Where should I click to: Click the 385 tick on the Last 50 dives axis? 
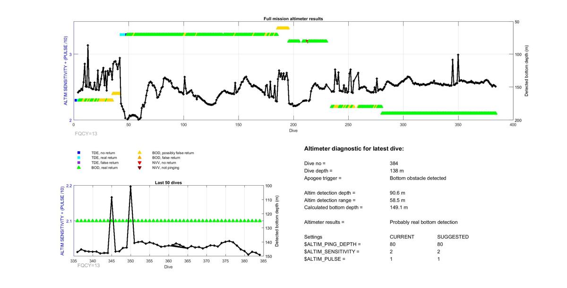tap(263, 261)
